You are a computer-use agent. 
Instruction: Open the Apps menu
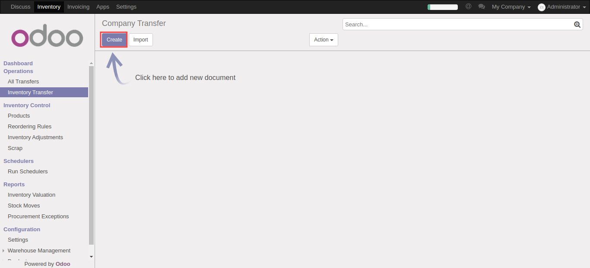point(103,7)
